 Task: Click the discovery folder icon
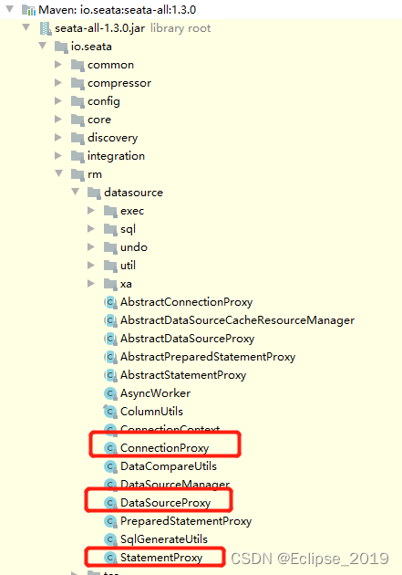click(77, 138)
